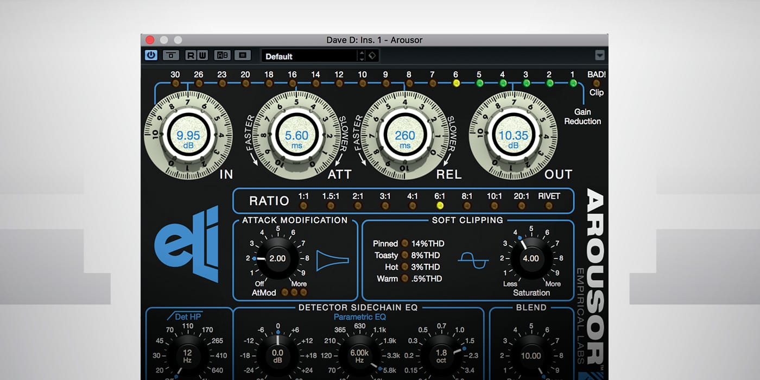Viewport: 760px width, 380px height.
Task: Click the EQ bandwidth knob 1.8 oct
Action: point(441,356)
